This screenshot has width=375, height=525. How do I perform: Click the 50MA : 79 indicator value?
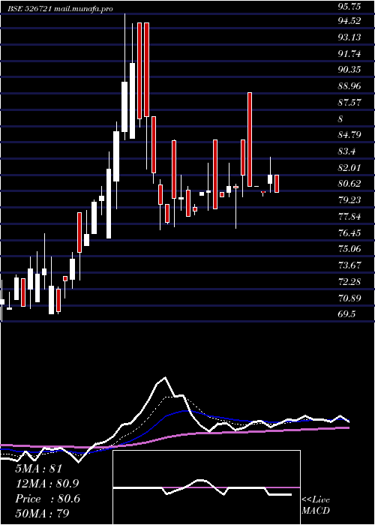(41, 514)
